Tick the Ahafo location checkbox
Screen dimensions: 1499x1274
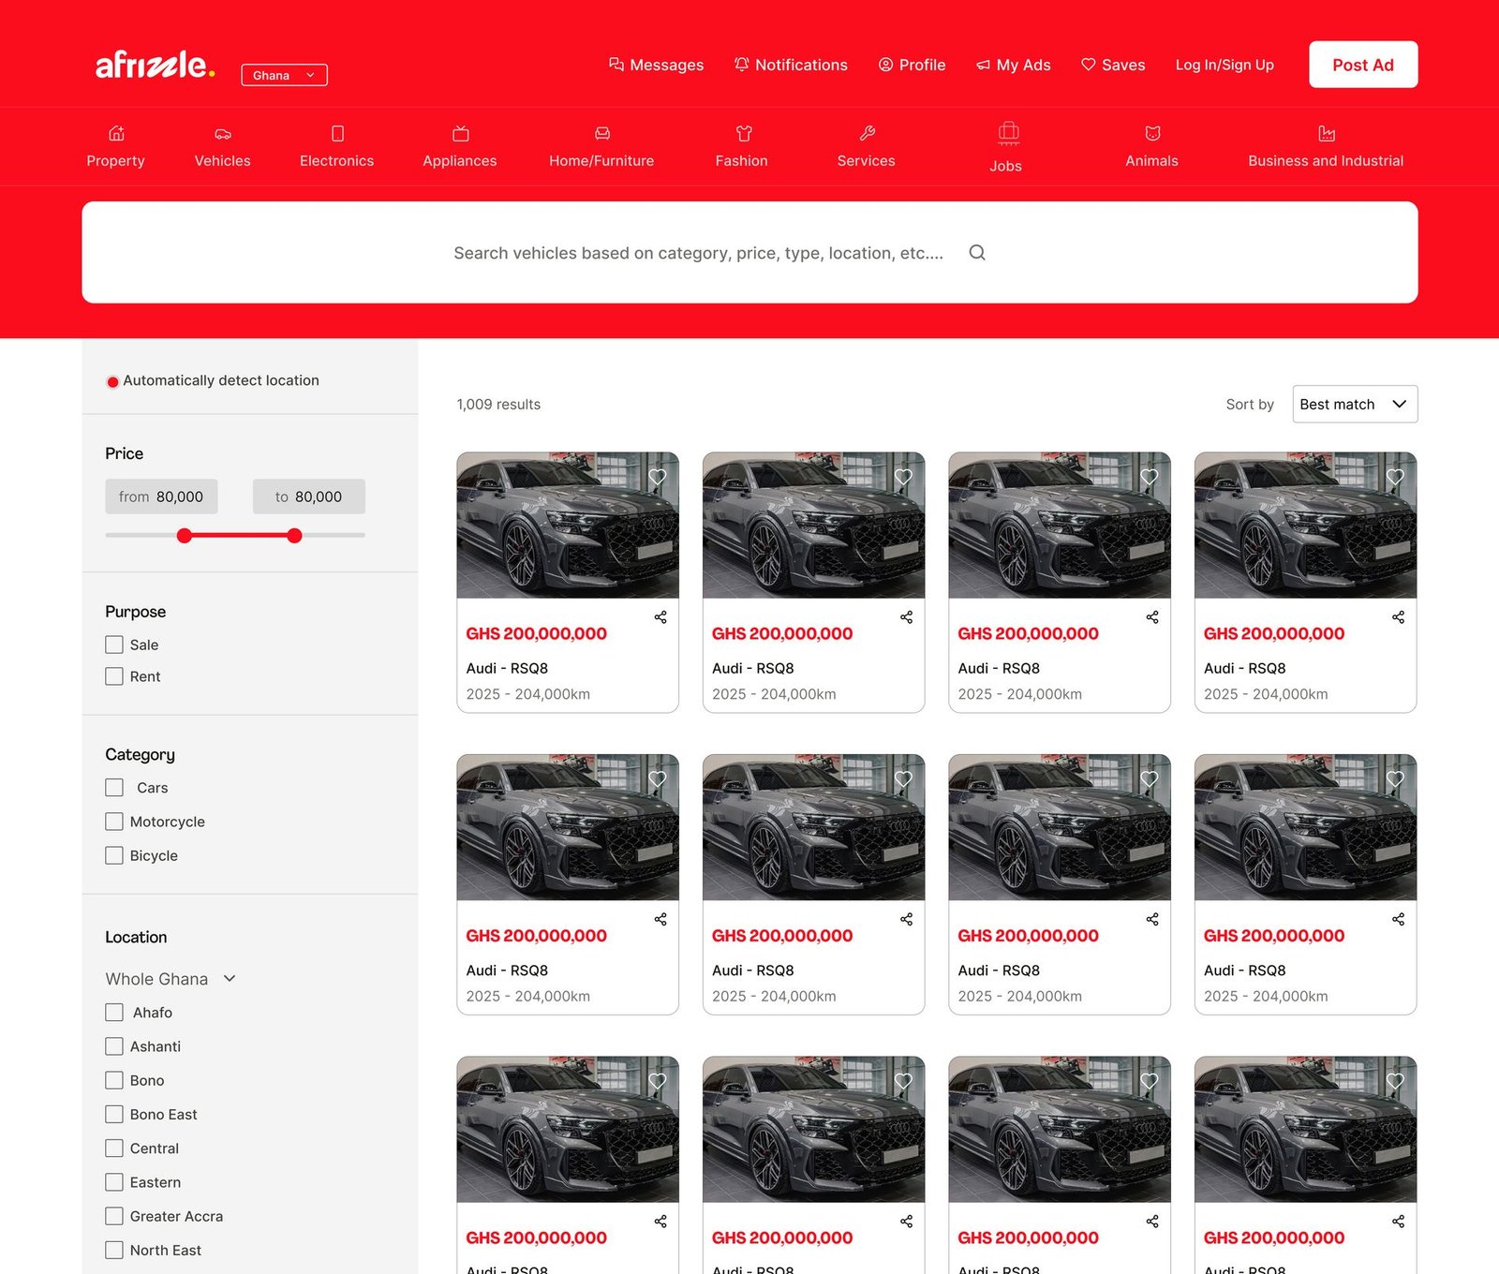pos(114,1013)
